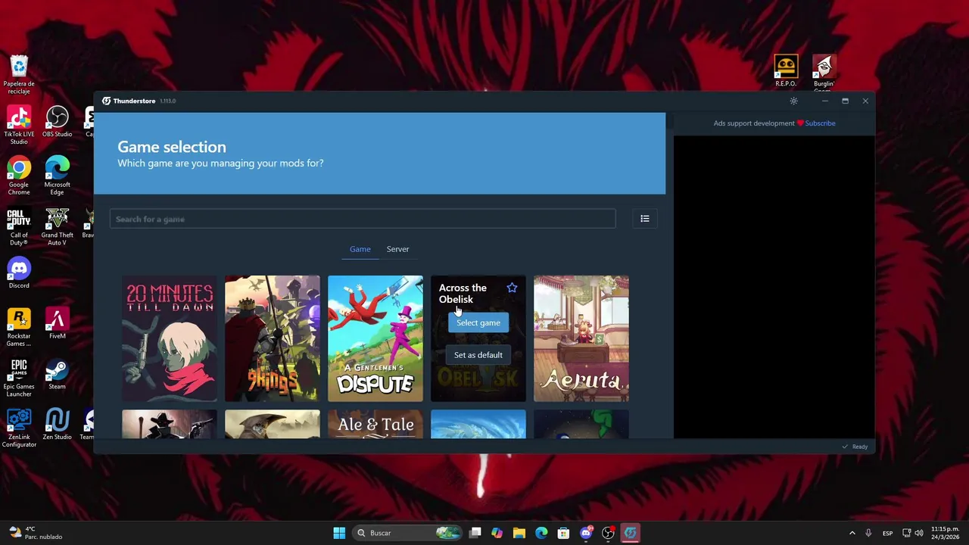
Task: Click the Thunderstore logo in title bar
Action: coord(106,101)
